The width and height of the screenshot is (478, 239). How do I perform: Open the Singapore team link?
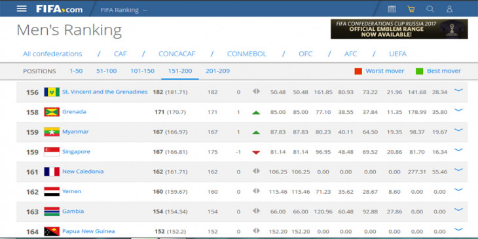pos(76,151)
